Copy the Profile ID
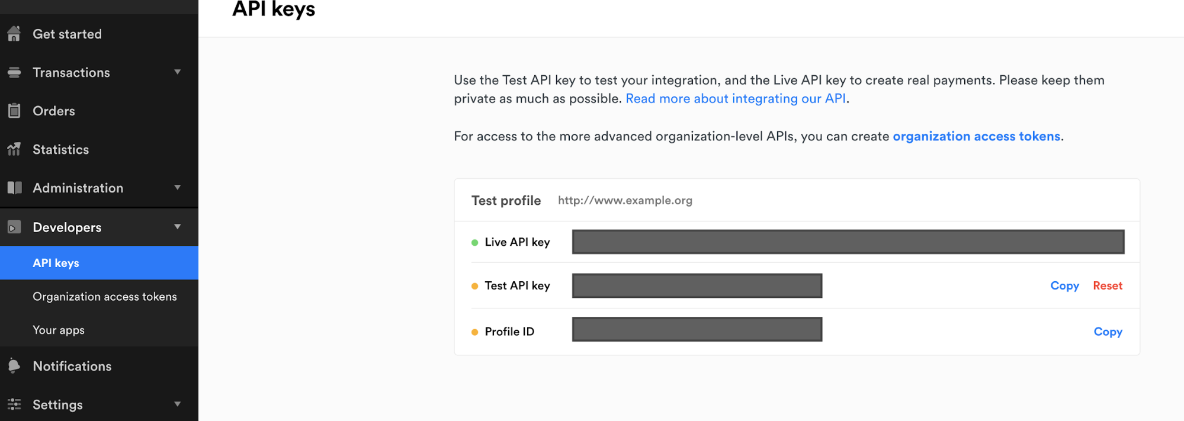 pyautogui.click(x=1108, y=332)
